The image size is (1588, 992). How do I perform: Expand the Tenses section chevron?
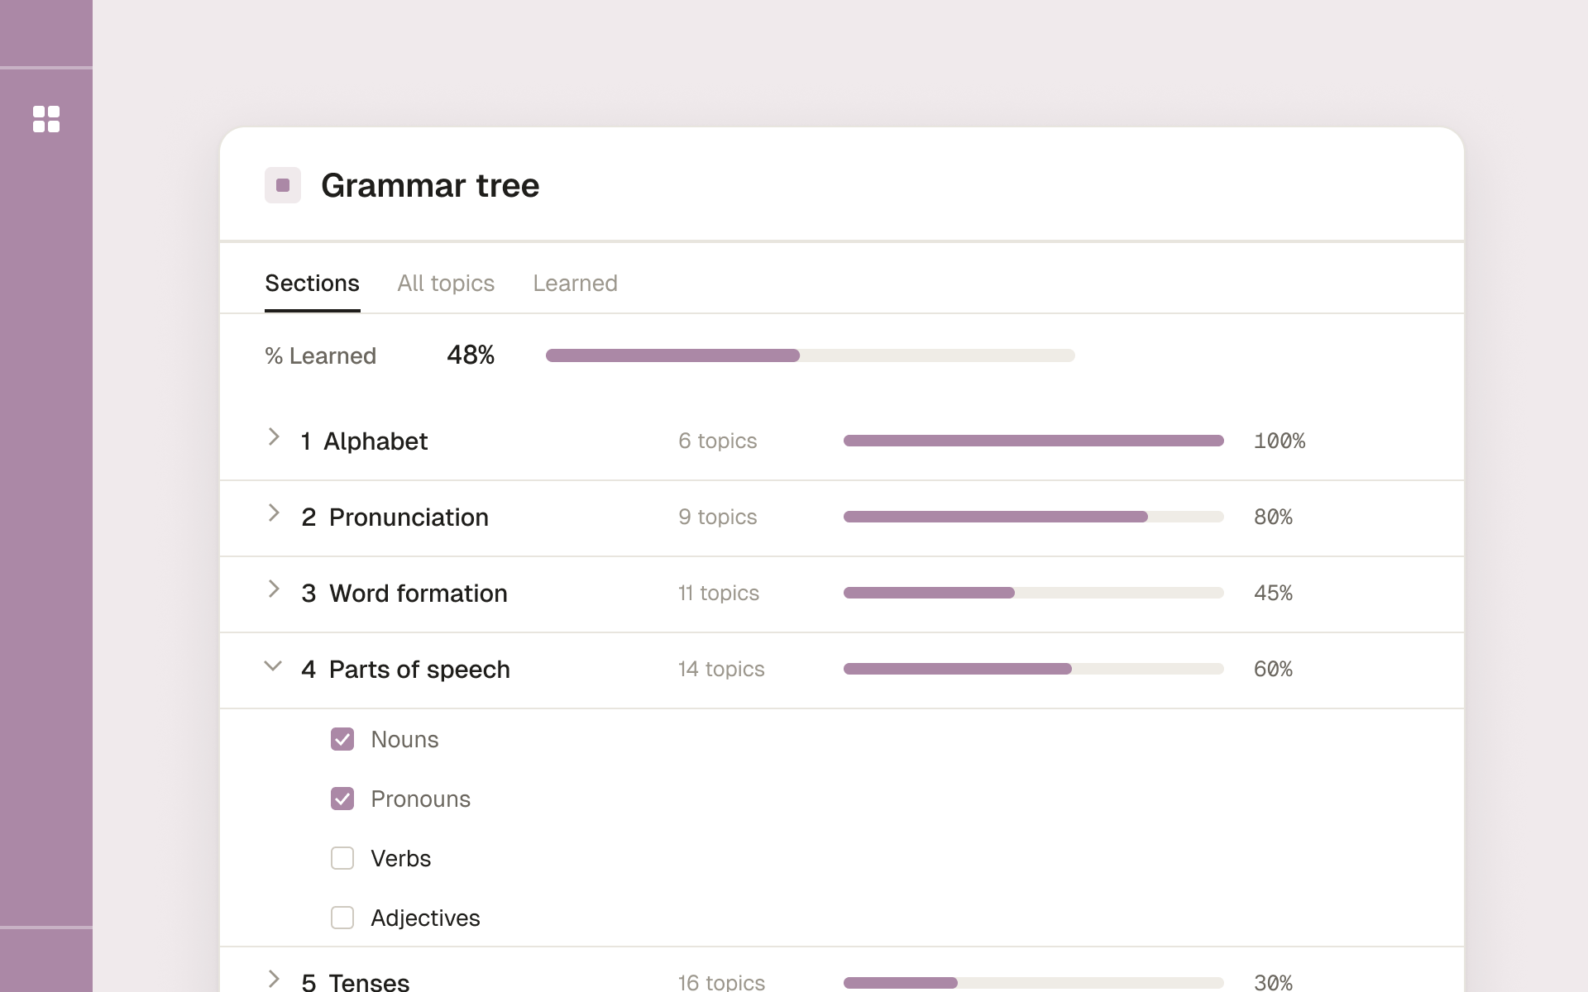pyautogui.click(x=274, y=980)
